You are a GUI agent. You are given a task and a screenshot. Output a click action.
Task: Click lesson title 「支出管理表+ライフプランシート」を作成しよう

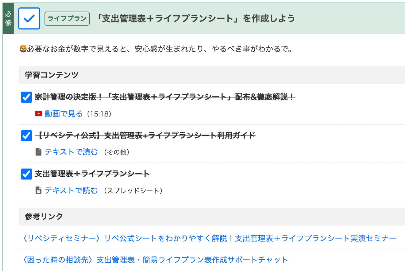pyautogui.click(x=195, y=18)
